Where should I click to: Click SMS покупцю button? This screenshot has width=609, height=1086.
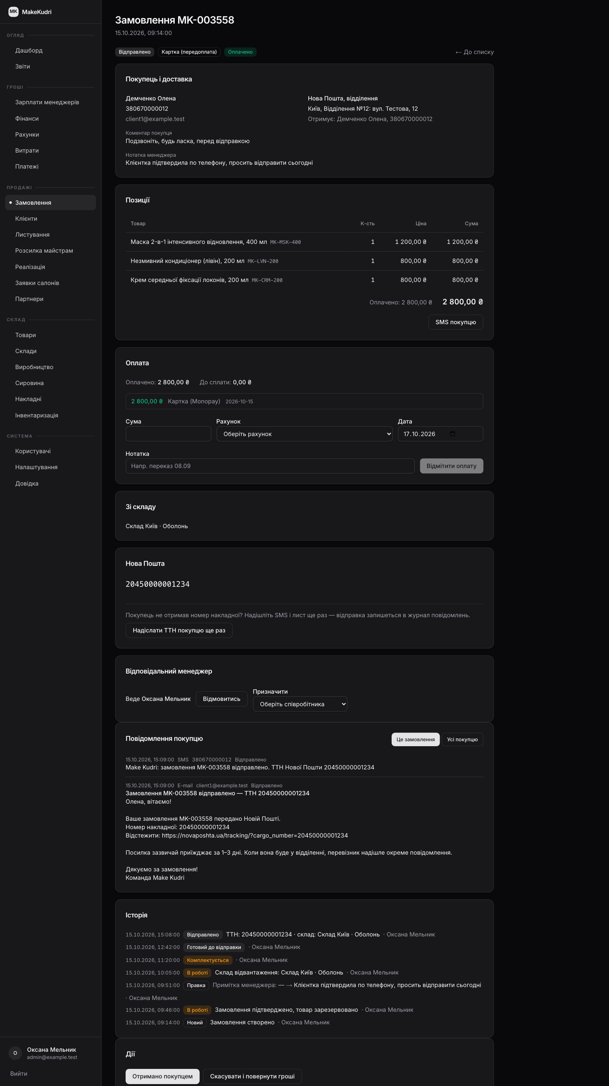[x=456, y=322]
